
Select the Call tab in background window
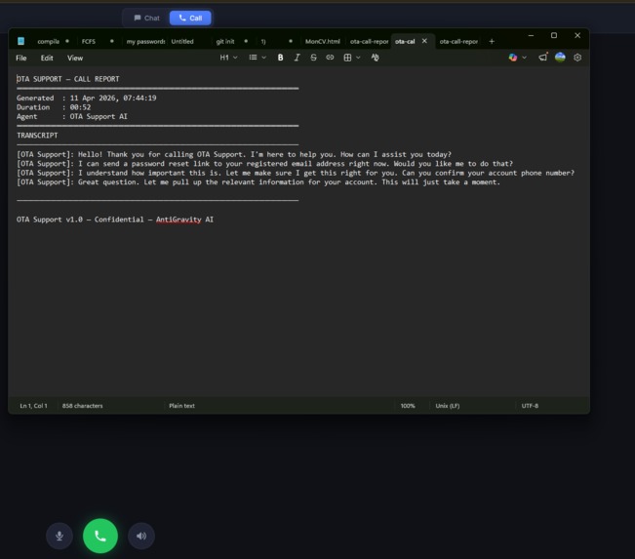pyautogui.click(x=190, y=18)
